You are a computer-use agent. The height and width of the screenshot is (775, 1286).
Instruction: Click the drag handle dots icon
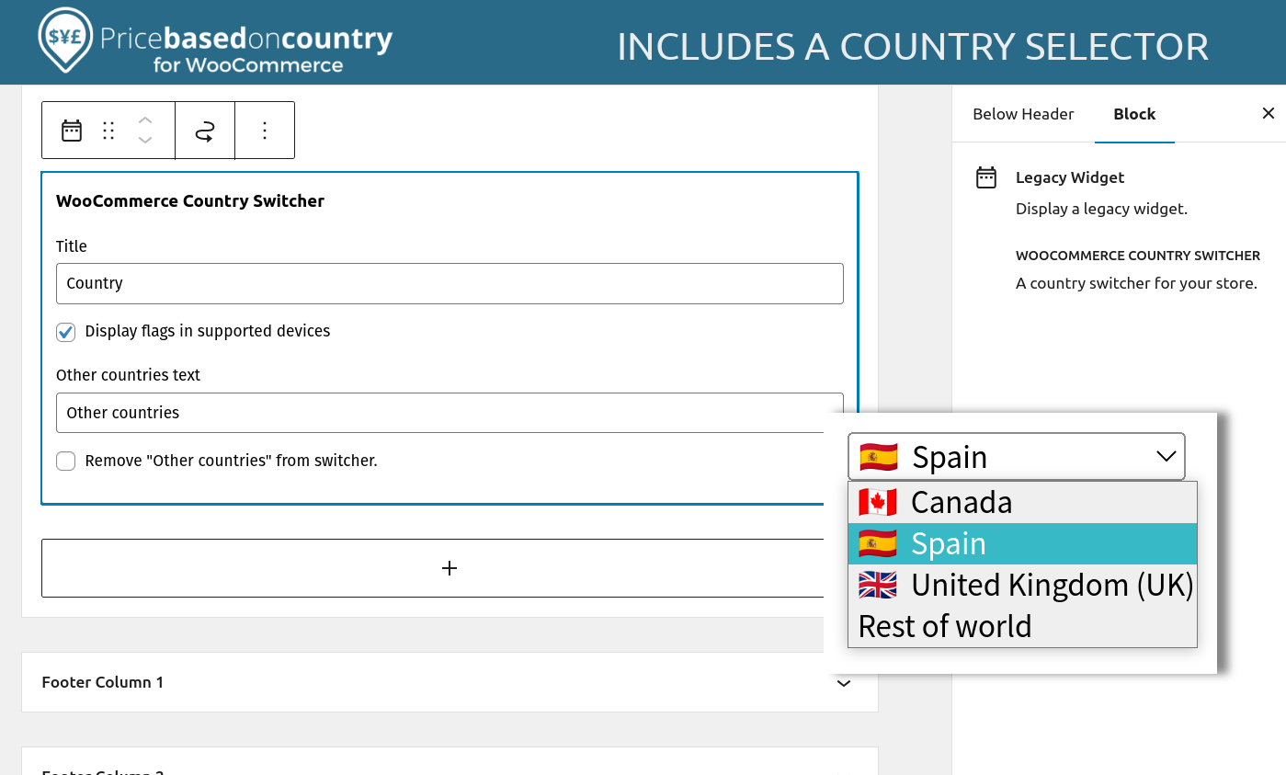(108, 131)
